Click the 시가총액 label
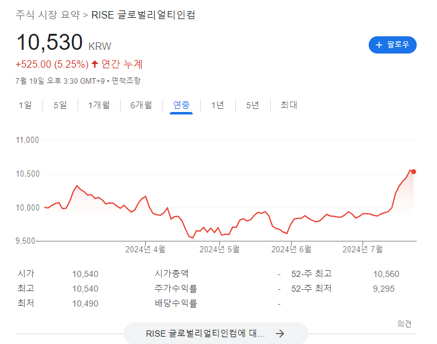The image size is (437, 344). 171,273
